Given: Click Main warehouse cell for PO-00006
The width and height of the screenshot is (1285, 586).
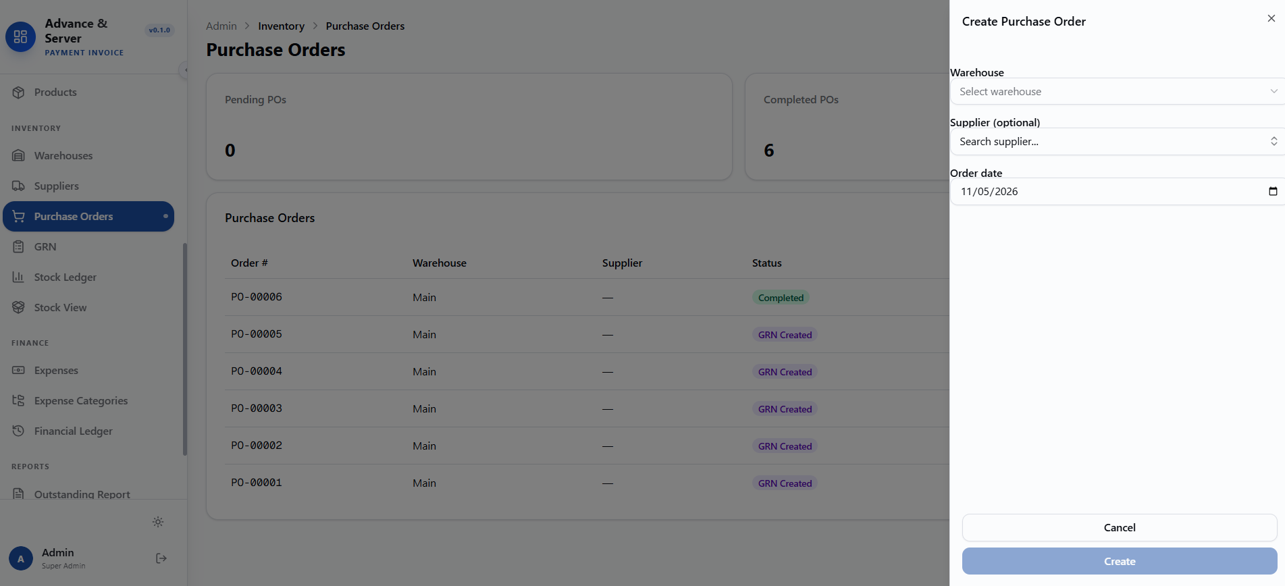Looking at the screenshot, I should point(424,298).
